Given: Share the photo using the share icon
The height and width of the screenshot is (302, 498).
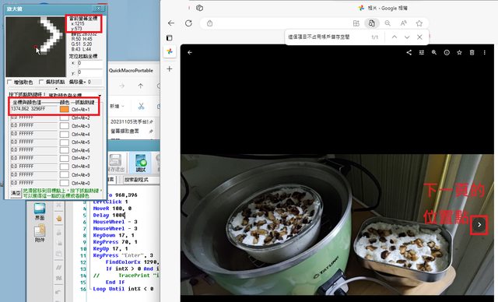Looking at the screenshot, I should (409, 53).
